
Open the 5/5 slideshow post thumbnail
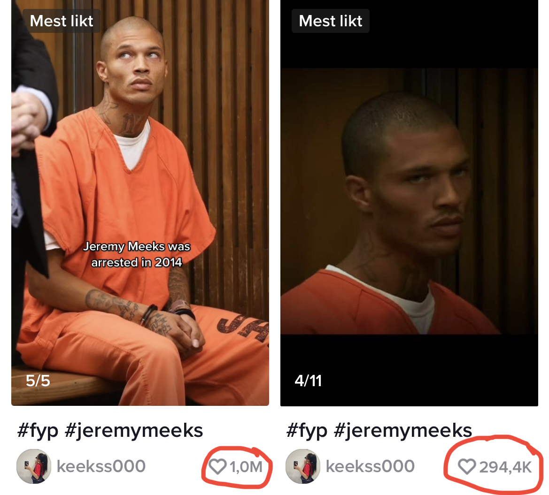tap(140, 203)
